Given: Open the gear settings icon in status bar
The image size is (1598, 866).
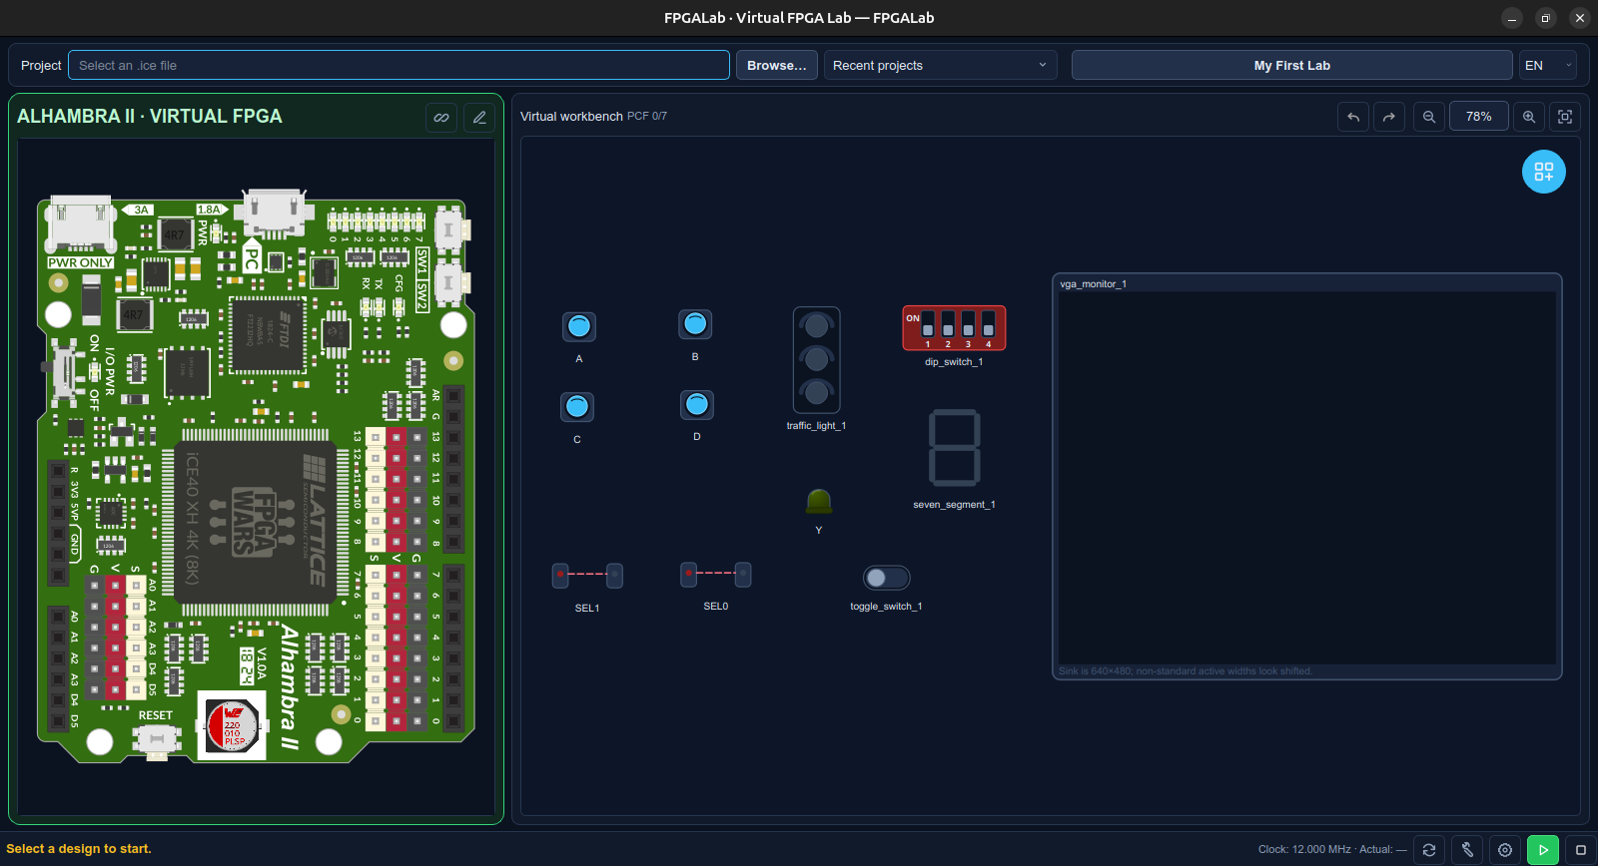Looking at the screenshot, I should tap(1505, 850).
